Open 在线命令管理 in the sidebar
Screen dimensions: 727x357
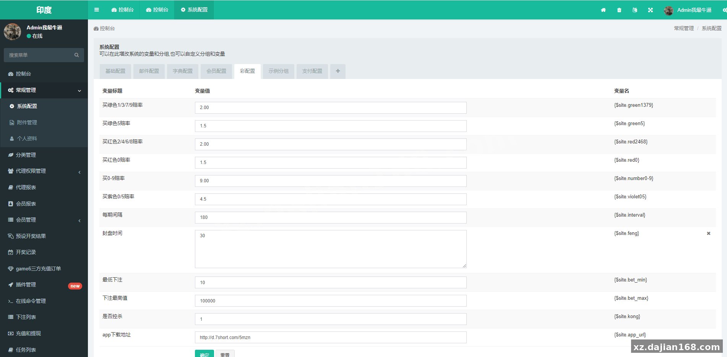[x=44, y=301]
